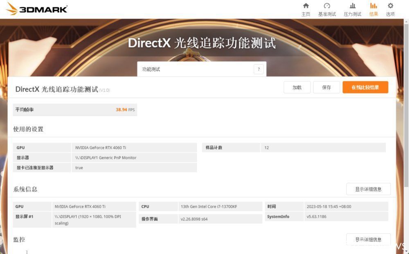Click the v2.26.8098 s64 version value
This screenshot has height=254, width=409.
pyautogui.click(x=194, y=219)
